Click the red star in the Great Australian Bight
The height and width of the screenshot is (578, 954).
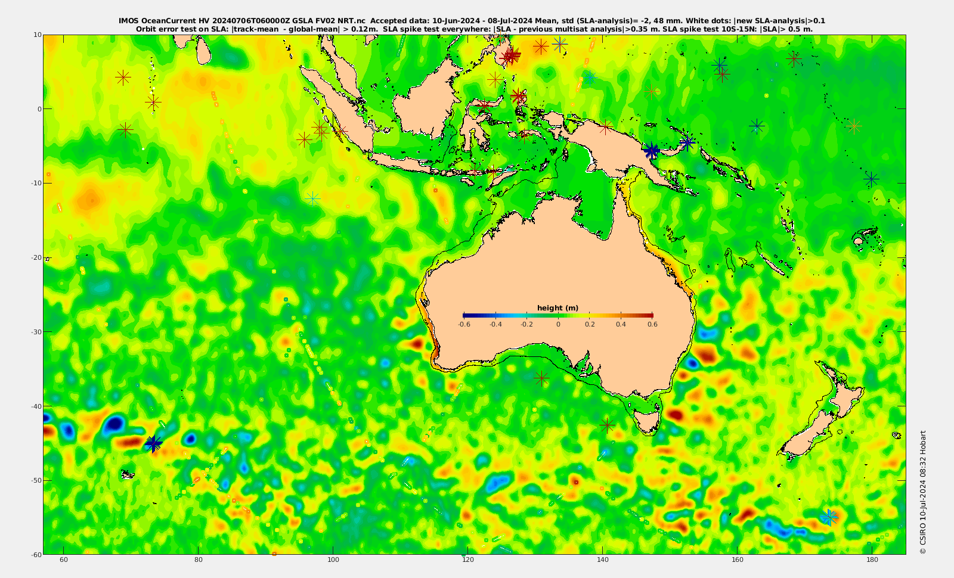tap(541, 378)
